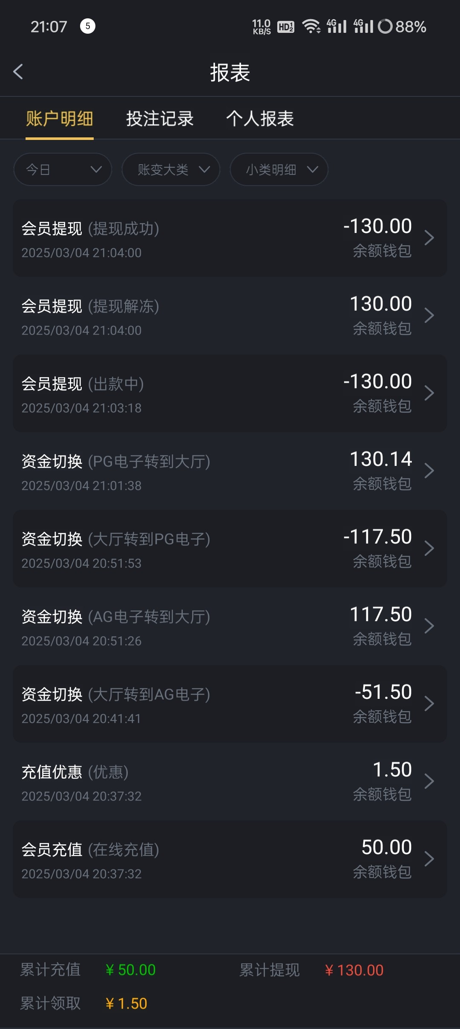Switch to the 投注记录 tab
Viewport: 460px width, 1029px height.
pyautogui.click(x=160, y=119)
